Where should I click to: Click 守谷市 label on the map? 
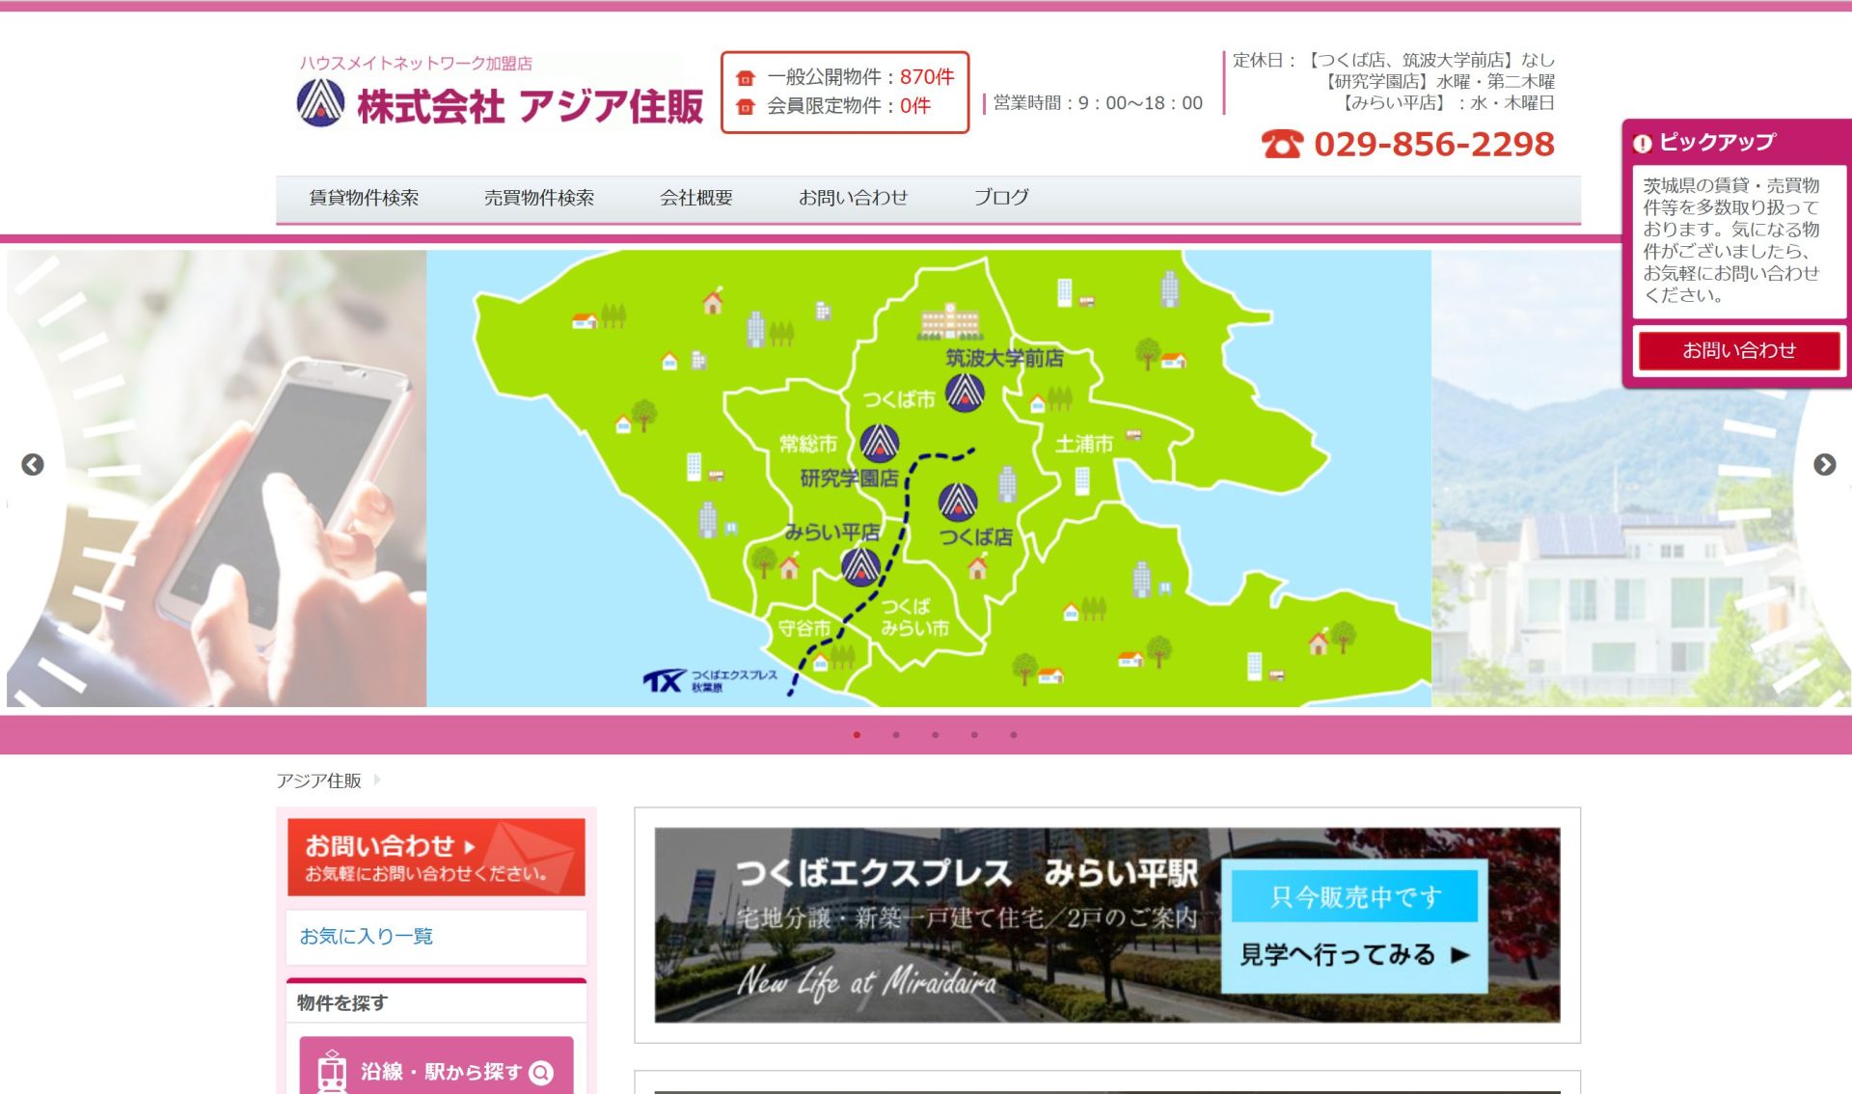pos(804,628)
